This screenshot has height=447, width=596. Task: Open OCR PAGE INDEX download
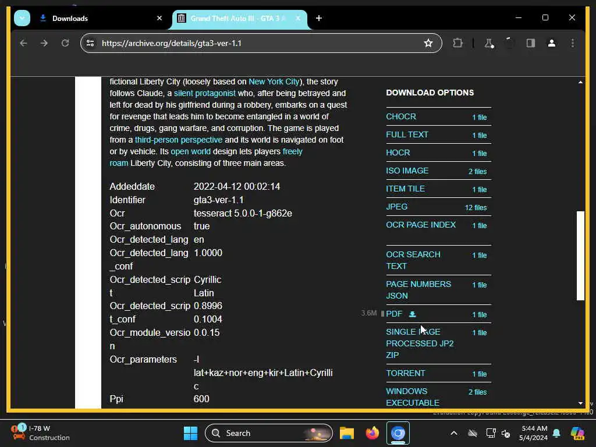pyautogui.click(x=421, y=225)
